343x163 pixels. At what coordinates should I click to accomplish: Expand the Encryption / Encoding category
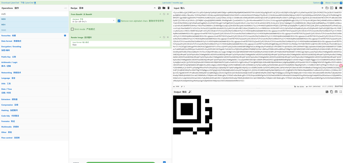[x=34, y=48]
